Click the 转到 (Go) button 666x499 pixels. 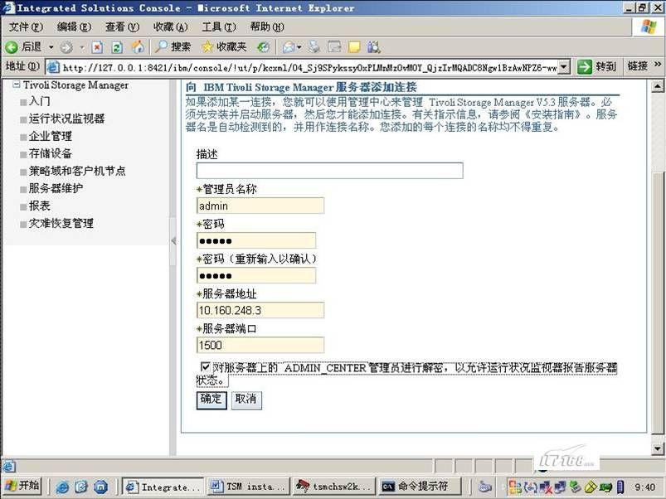[596, 66]
